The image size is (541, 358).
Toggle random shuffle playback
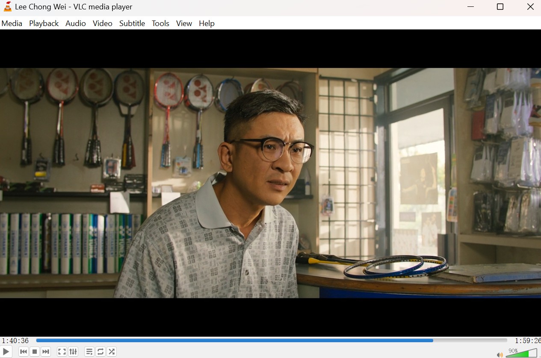[112, 352]
